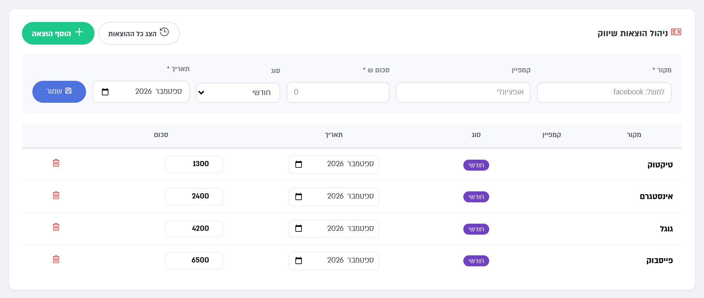Open the סוג dropdown showing חודשי
Screen dimensions: 704x298
coord(238,92)
